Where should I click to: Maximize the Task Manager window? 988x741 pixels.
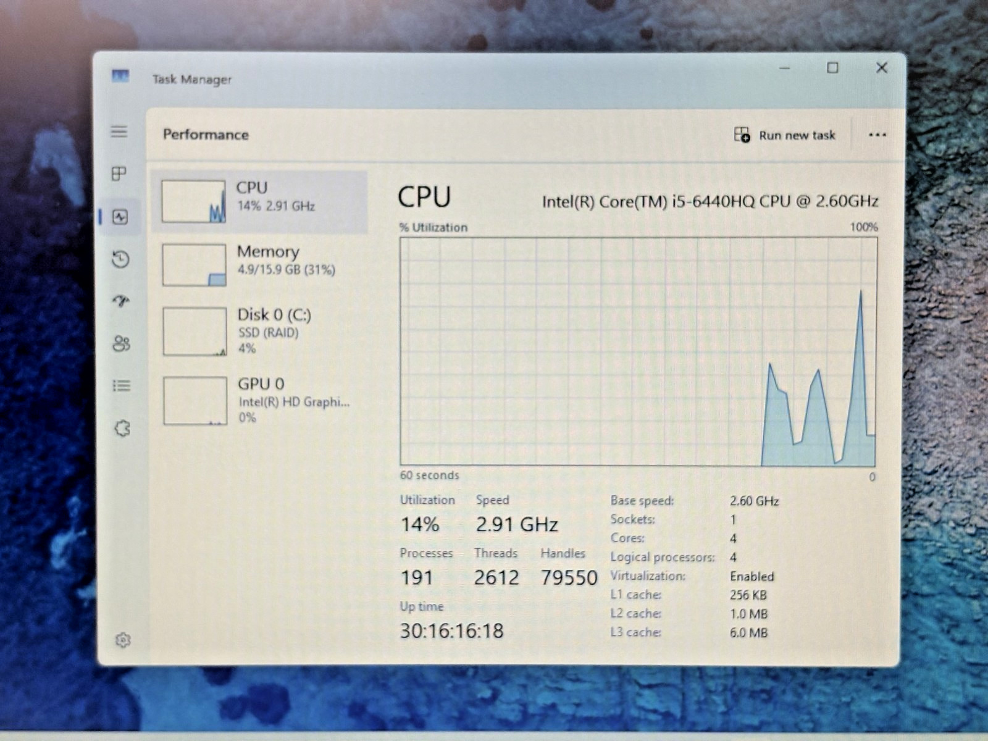[x=832, y=67]
